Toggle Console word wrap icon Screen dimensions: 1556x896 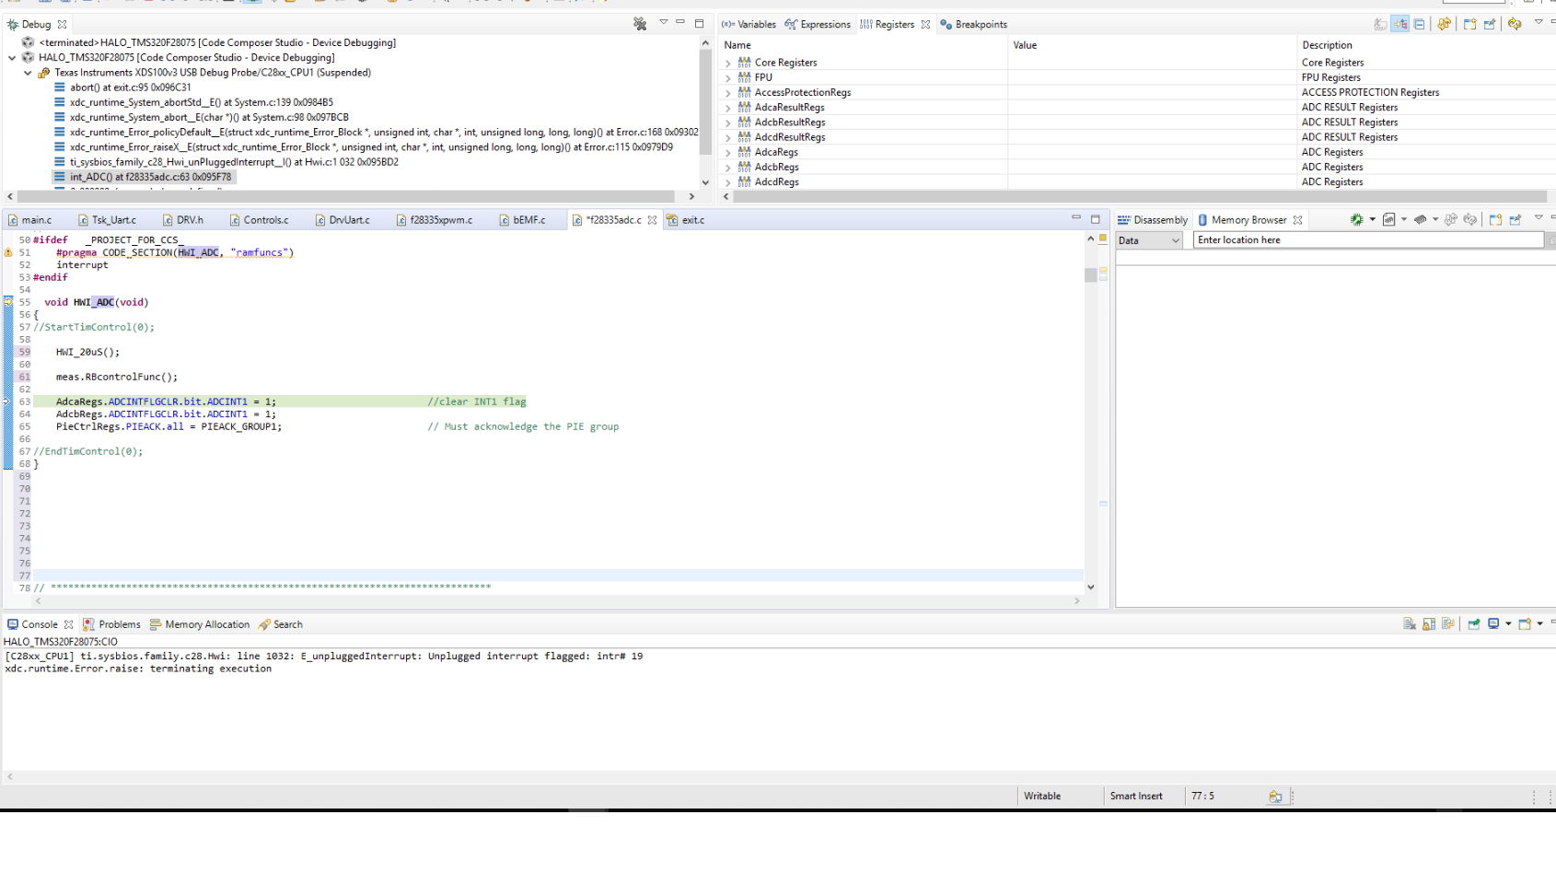[x=1448, y=623]
